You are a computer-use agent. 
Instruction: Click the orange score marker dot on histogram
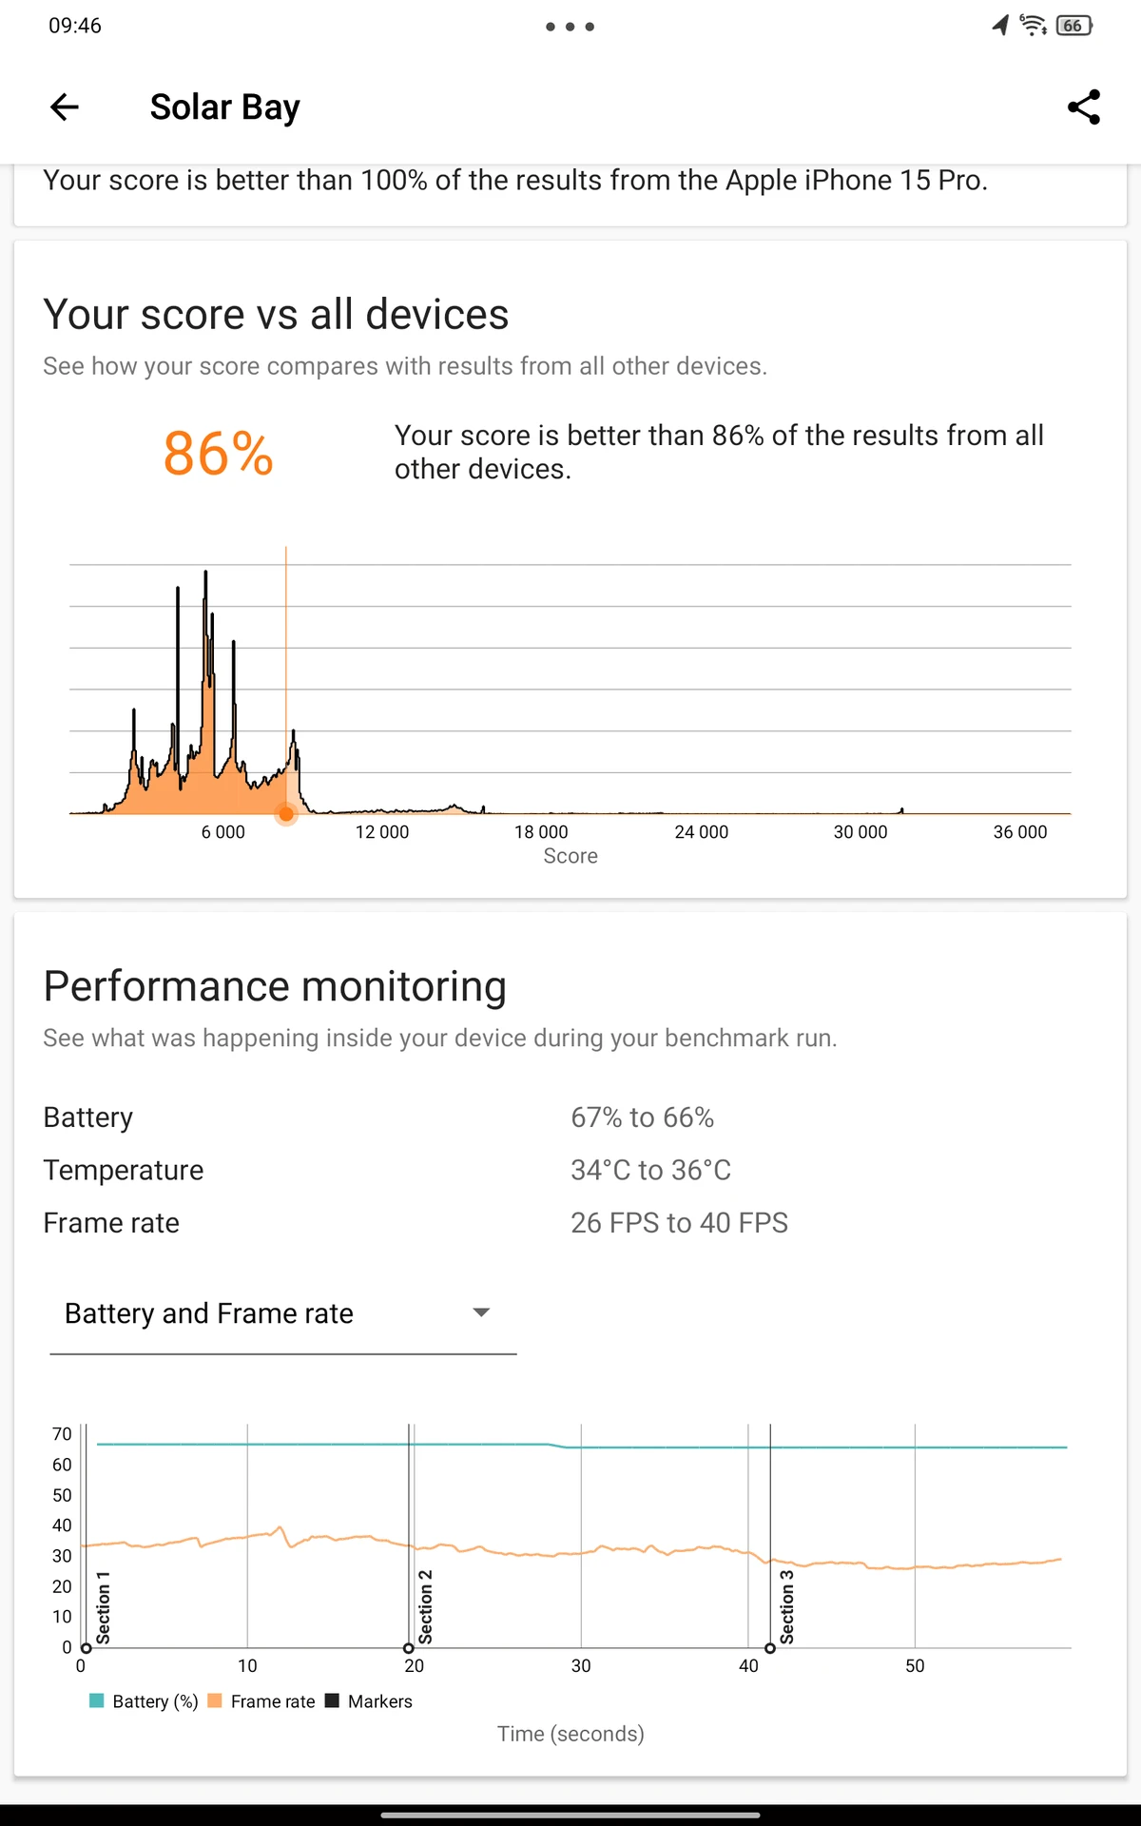[286, 814]
